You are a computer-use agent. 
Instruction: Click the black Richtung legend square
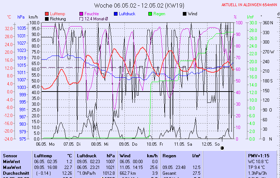[47, 19]
